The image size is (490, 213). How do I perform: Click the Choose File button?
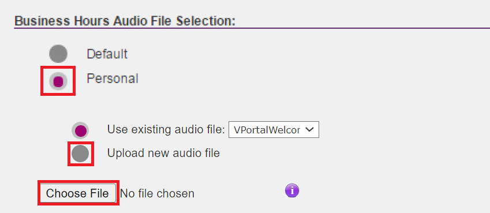[x=77, y=193]
